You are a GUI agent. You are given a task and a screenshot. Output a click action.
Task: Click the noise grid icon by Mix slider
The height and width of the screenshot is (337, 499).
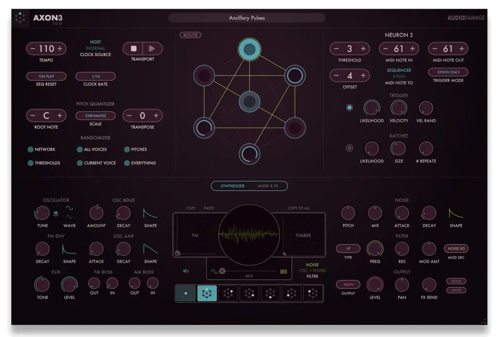(x=284, y=271)
